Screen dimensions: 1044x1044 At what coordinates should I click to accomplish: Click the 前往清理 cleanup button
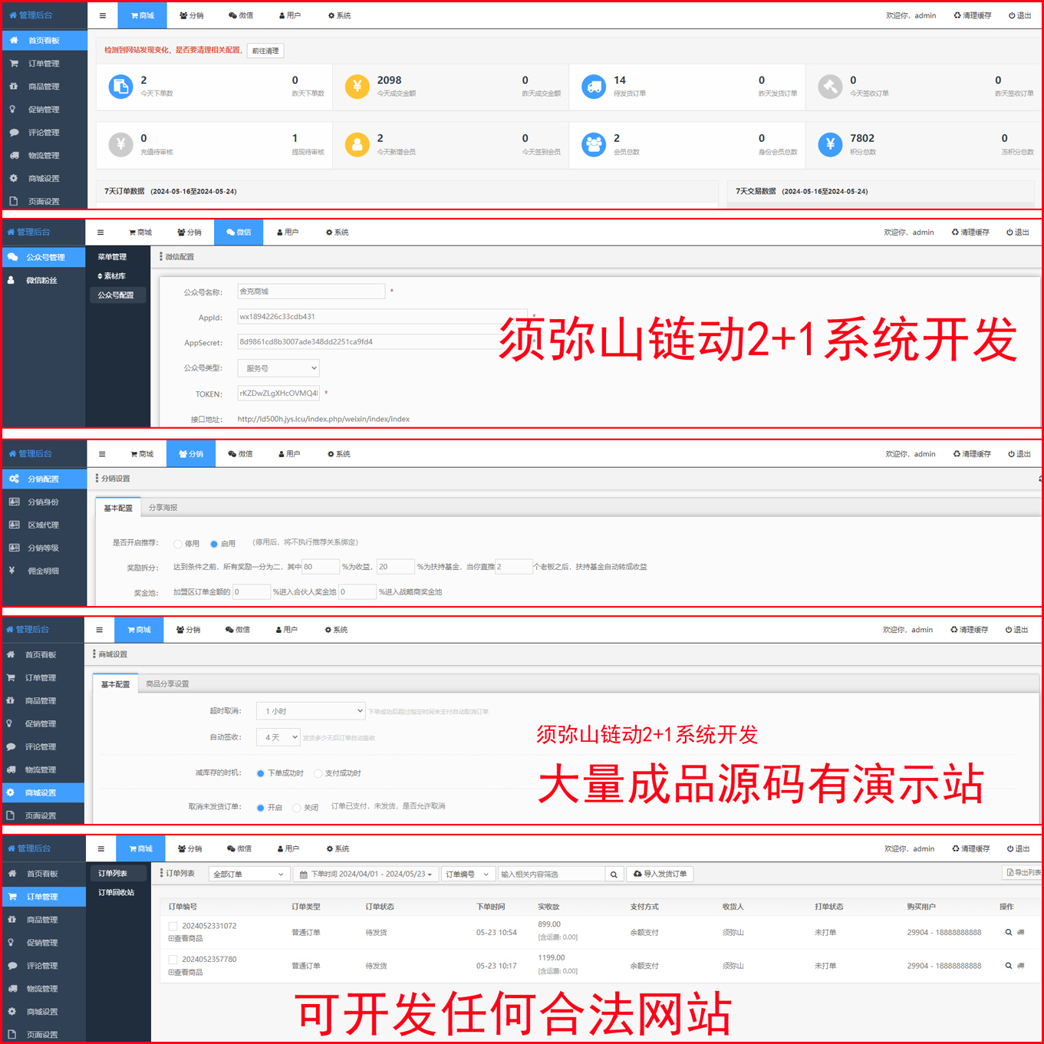(x=265, y=51)
